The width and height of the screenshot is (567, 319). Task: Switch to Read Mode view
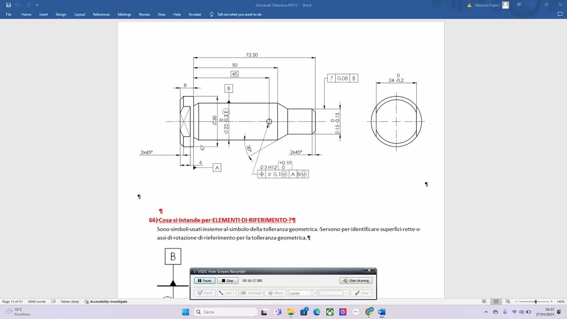[x=484, y=302]
